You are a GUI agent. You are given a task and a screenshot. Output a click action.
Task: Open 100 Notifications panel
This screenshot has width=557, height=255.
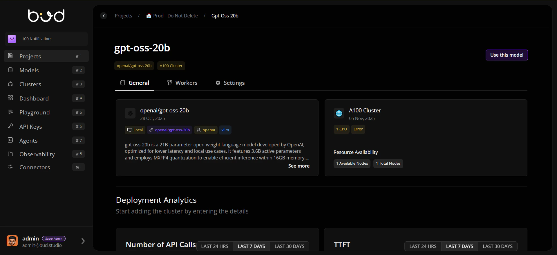(x=46, y=39)
